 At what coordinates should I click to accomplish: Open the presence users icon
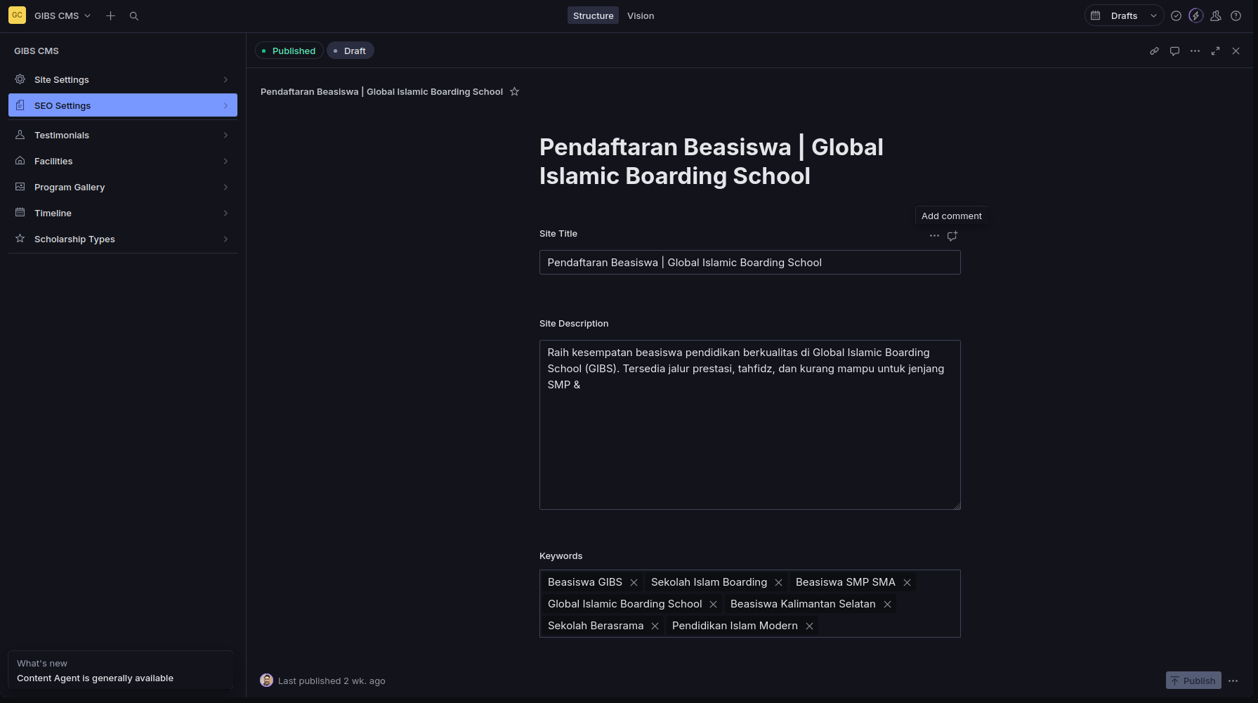point(1216,15)
